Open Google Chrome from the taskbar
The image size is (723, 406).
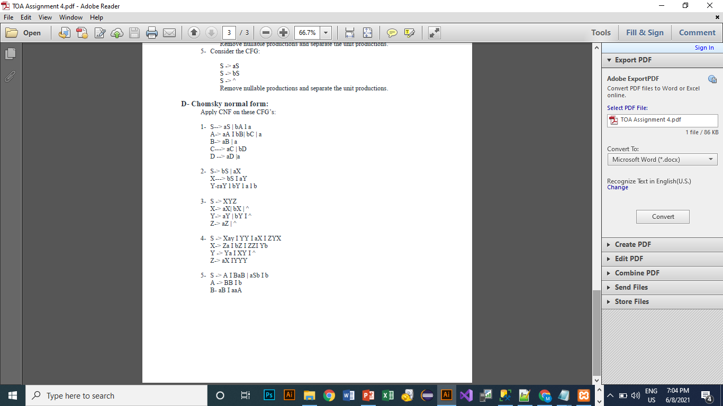(x=329, y=395)
